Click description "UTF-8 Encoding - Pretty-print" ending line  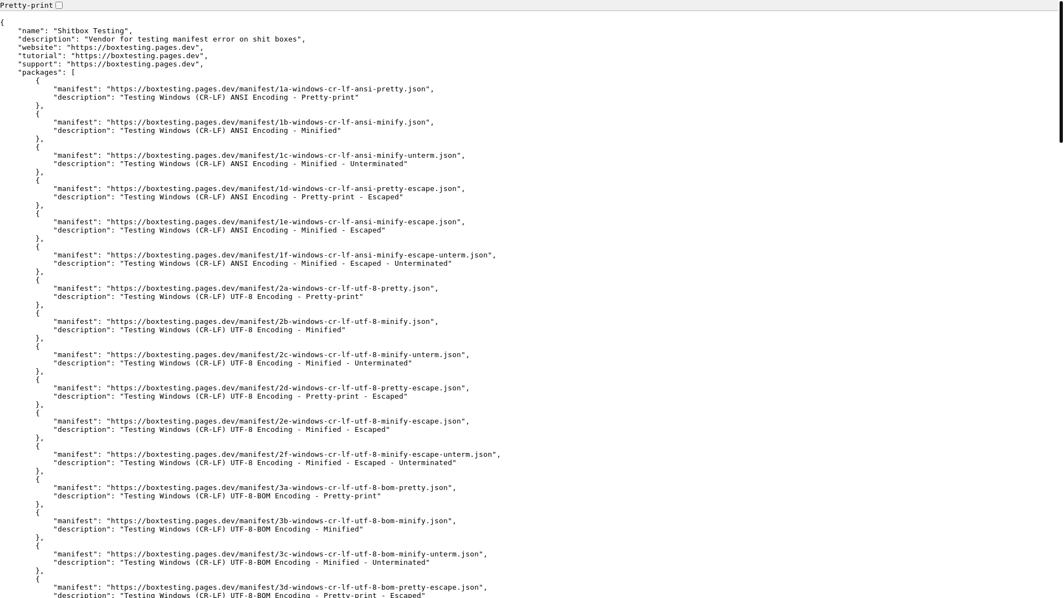pyautogui.click(x=208, y=297)
